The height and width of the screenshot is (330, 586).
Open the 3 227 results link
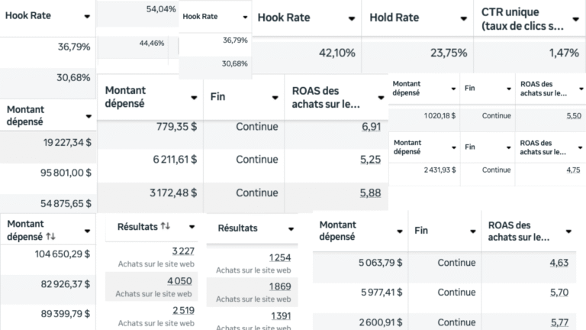point(183,251)
